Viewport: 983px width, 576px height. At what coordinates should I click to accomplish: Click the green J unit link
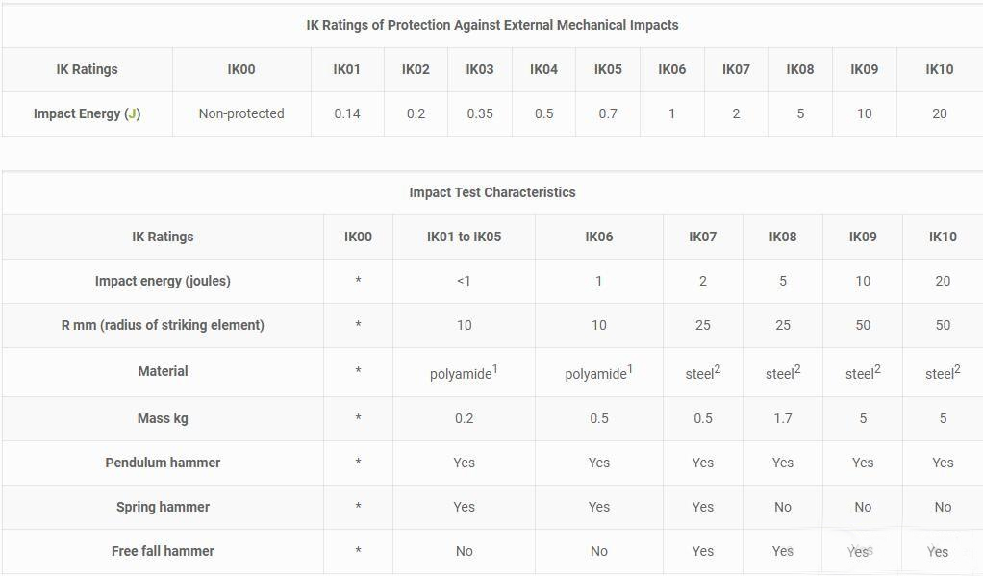(132, 113)
